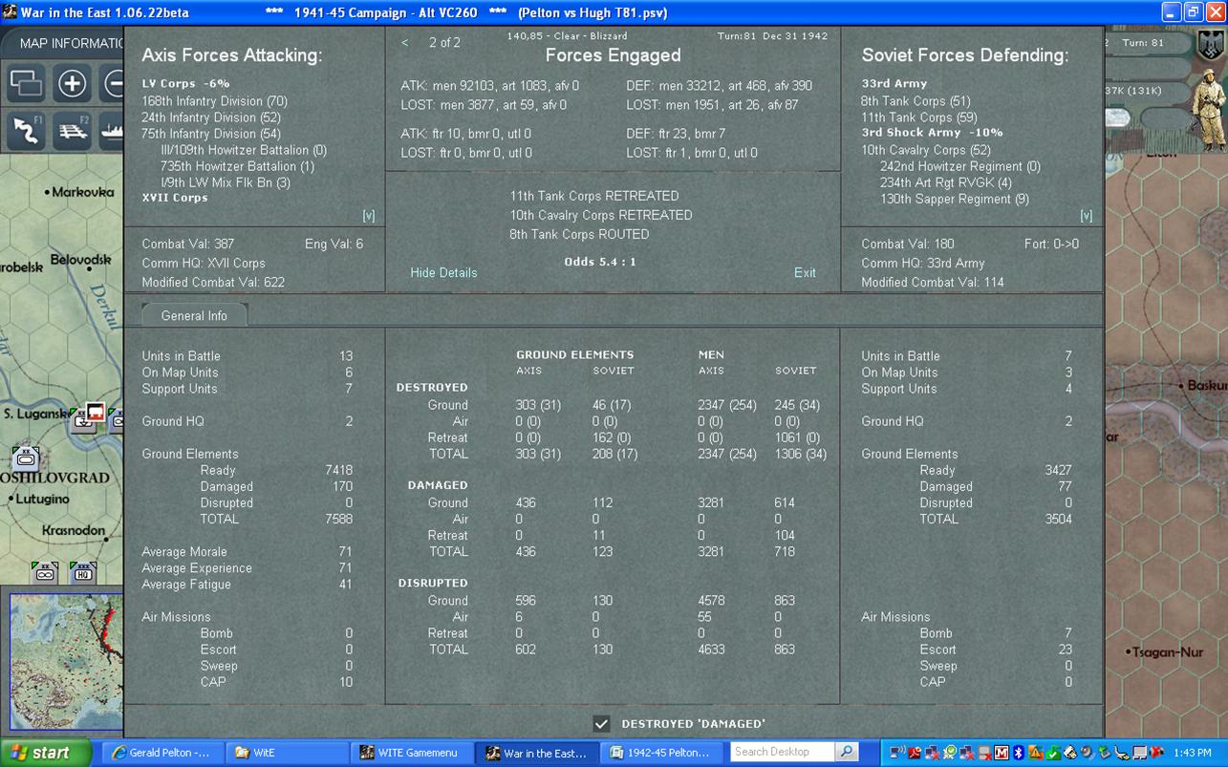Image resolution: width=1228 pixels, height=767 pixels.
Task: Click the left arrow to view page 1
Action: pyautogui.click(x=403, y=42)
